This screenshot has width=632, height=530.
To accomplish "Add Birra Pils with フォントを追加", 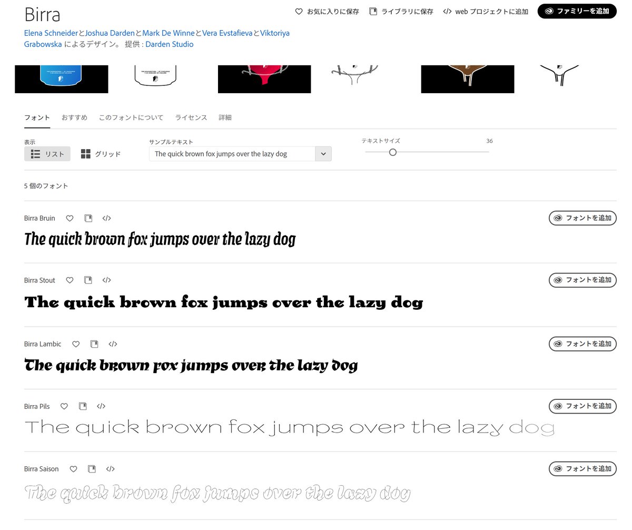I will click(x=582, y=406).
